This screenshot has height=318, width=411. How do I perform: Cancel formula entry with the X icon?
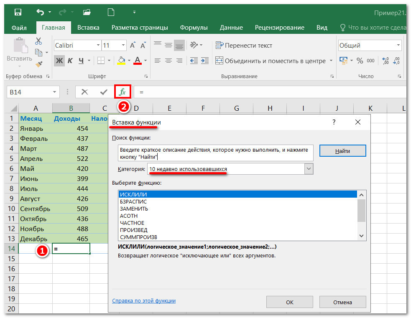85,92
